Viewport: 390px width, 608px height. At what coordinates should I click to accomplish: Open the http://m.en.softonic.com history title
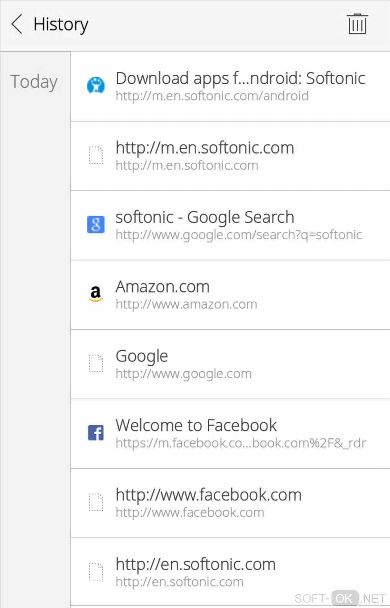pyautogui.click(x=205, y=148)
